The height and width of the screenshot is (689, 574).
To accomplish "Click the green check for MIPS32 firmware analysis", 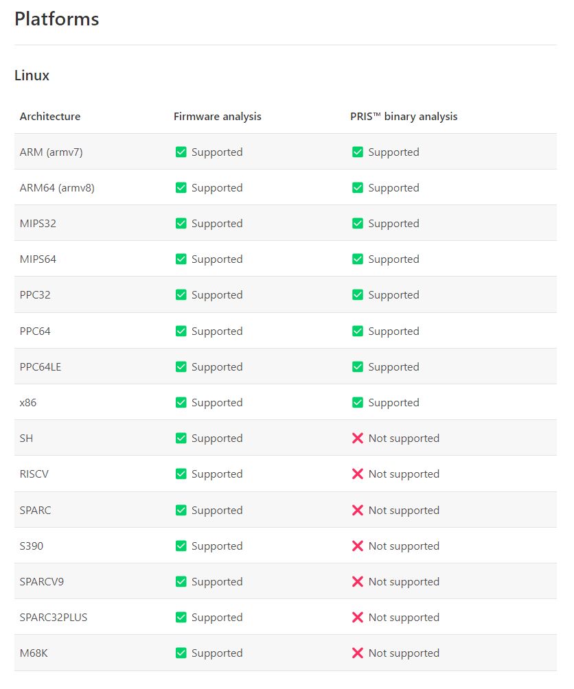I will tap(181, 223).
